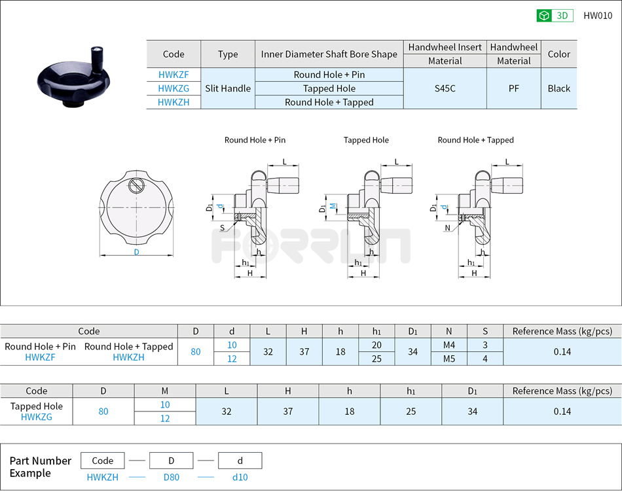Click the Slit Handle type cell
The height and width of the screenshot is (492, 622).
click(228, 88)
